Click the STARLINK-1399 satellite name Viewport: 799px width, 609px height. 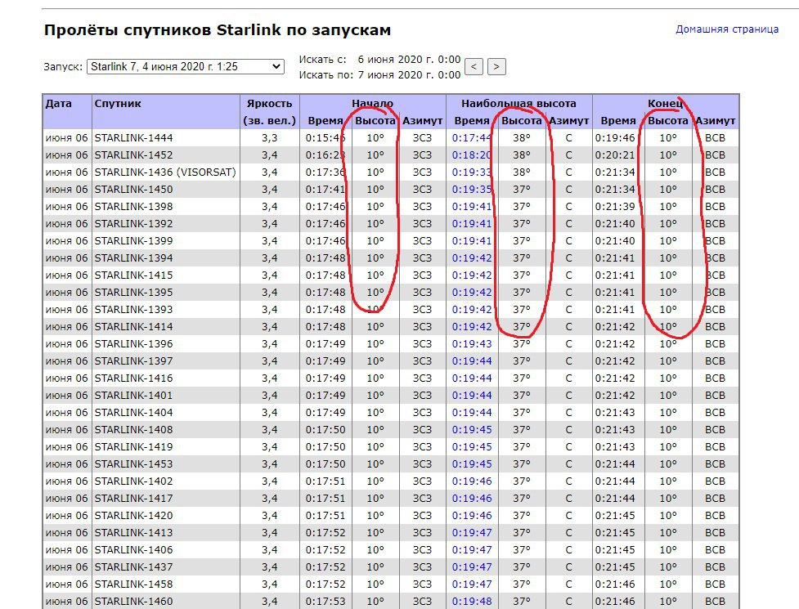[133, 241]
